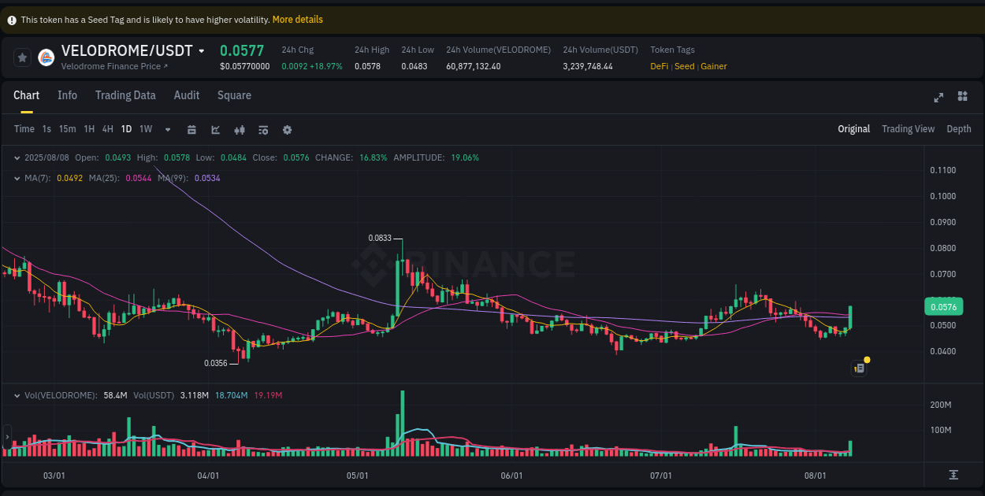The width and height of the screenshot is (985, 496).
Task: Toggle favorite star for VELODROME/USDT
Action: pos(21,57)
